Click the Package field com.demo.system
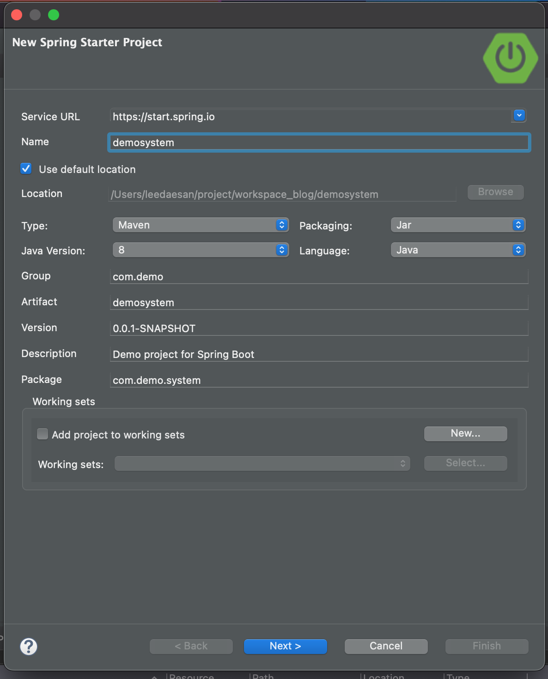Screen dimensions: 548x679 (x=319, y=380)
